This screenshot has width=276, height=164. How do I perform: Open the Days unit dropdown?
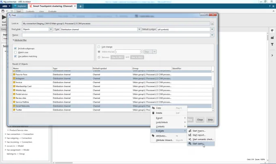click(x=154, y=51)
